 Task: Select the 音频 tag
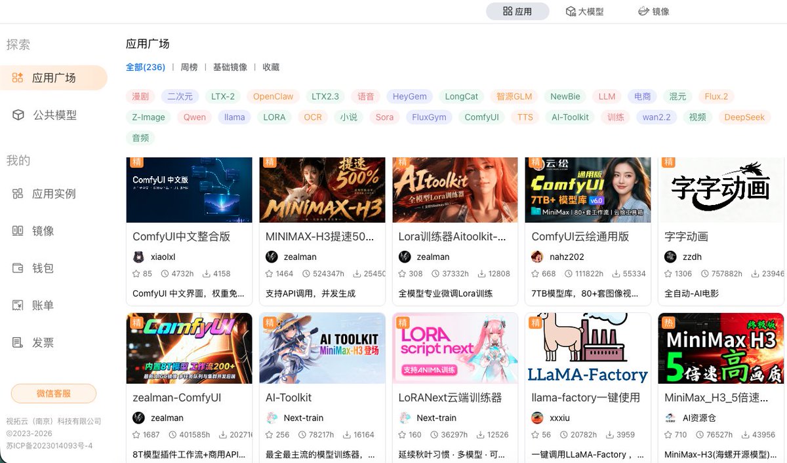click(x=140, y=138)
